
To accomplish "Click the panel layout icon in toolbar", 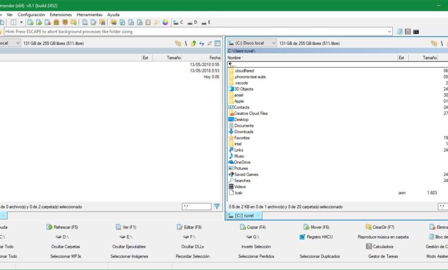I will pos(13,22).
